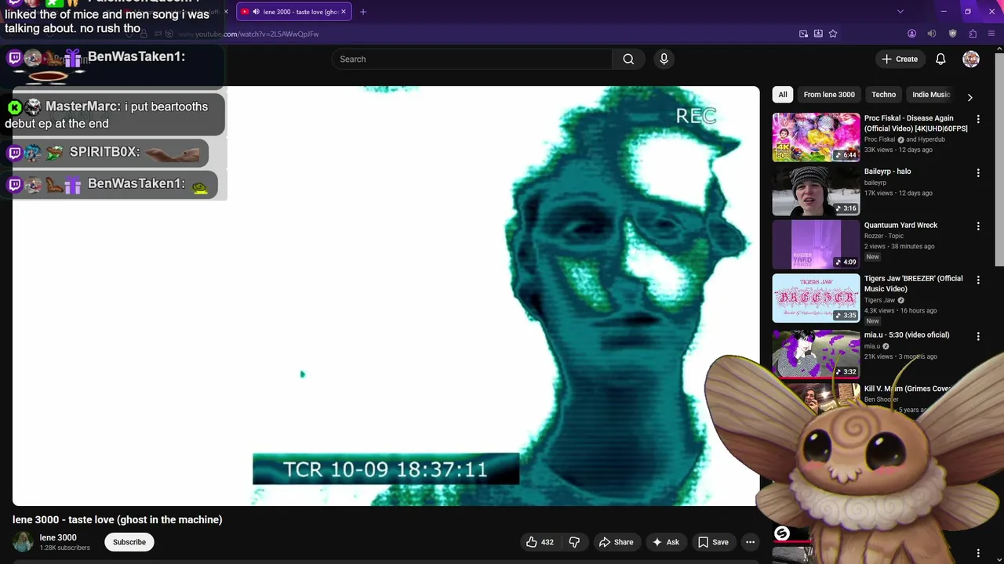Click the 'lene 3000' channel name under the title
This screenshot has height=564, width=1004.
pos(58,537)
